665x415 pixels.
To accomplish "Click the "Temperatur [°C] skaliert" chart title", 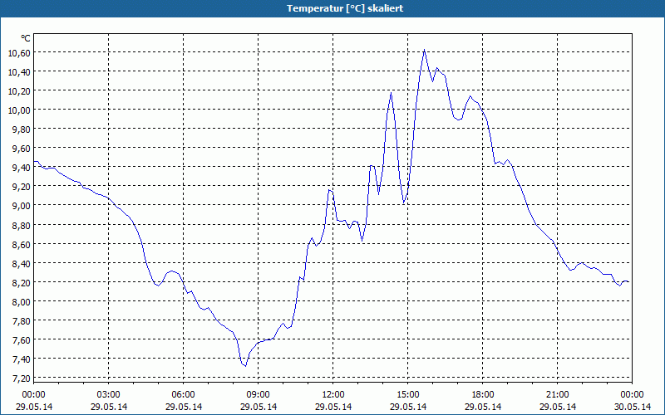I will tap(332, 7).
